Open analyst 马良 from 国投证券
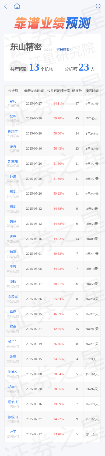The height and width of the screenshot is (456, 105). click(13, 312)
